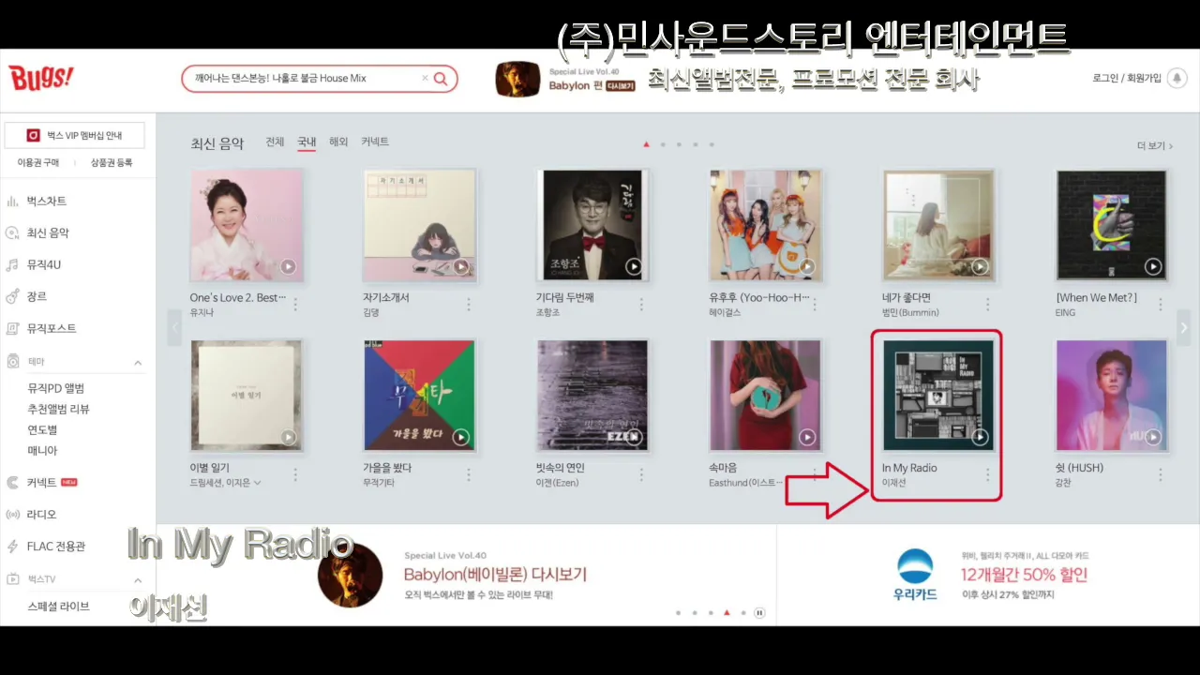Select first bottom banner dot
Screen dimensions: 1200x675
[678, 613]
